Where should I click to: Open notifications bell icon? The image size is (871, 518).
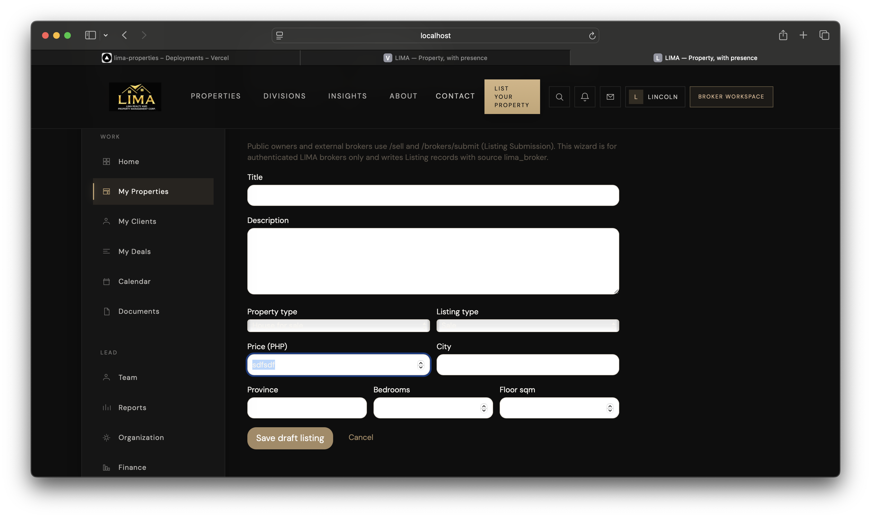tap(585, 97)
